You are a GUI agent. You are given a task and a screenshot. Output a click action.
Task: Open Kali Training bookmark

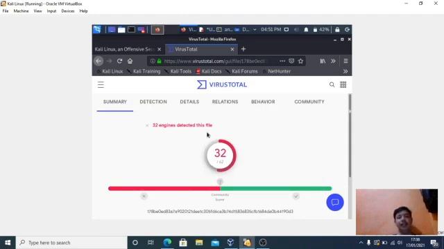click(144, 71)
